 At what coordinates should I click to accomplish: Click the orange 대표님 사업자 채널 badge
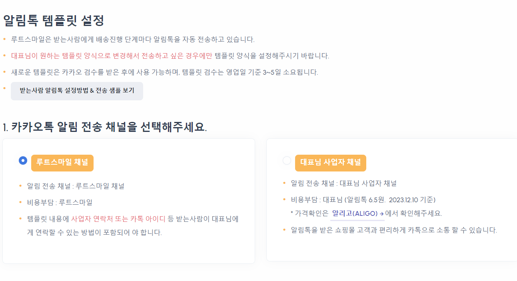[330, 163]
